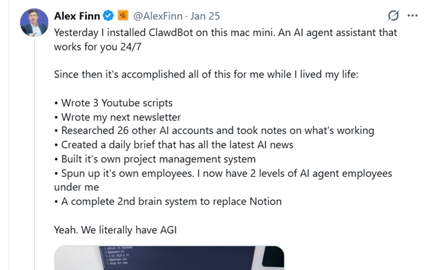
Task: Click the @AlexFinn handle
Action: [160, 16]
